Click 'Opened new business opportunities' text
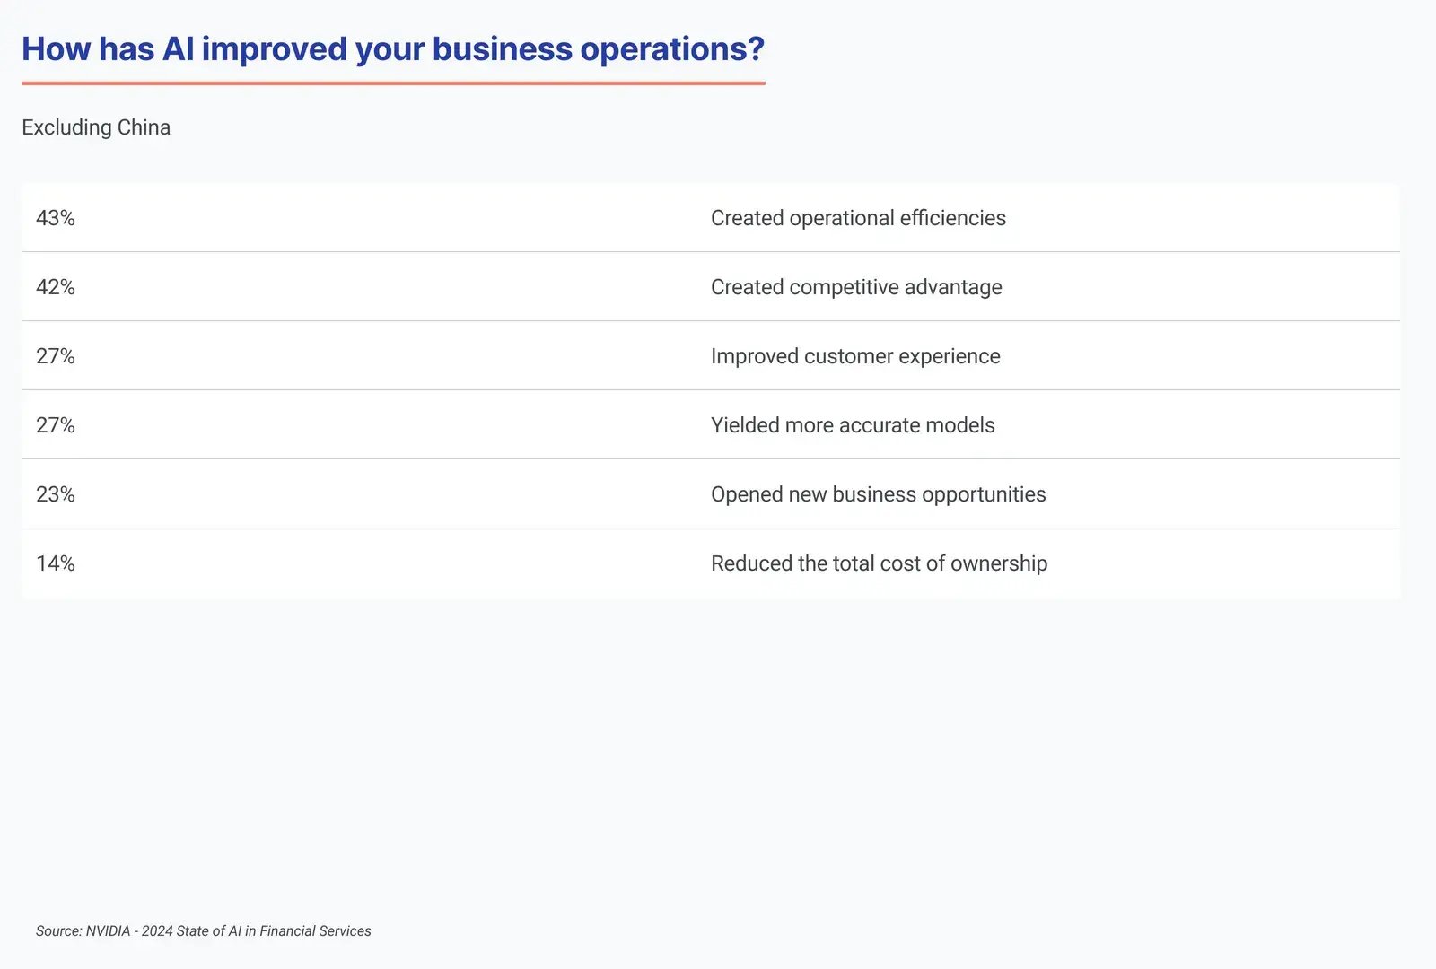The image size is (1436, 969). point(879,494)
